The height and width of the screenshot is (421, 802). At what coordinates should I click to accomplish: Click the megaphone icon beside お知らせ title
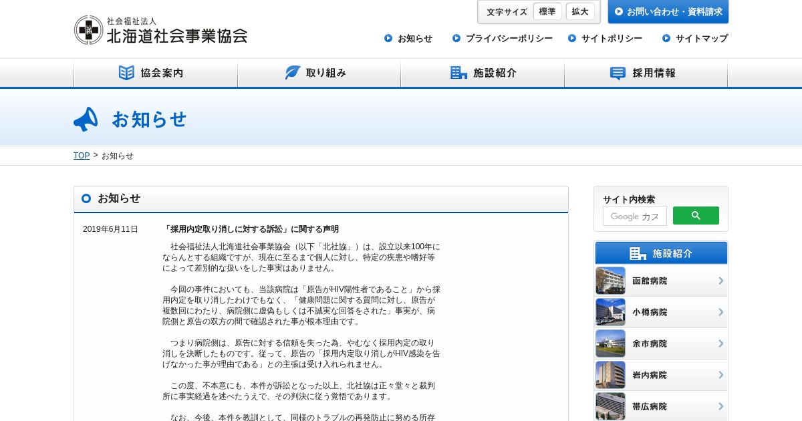[86, 119]
